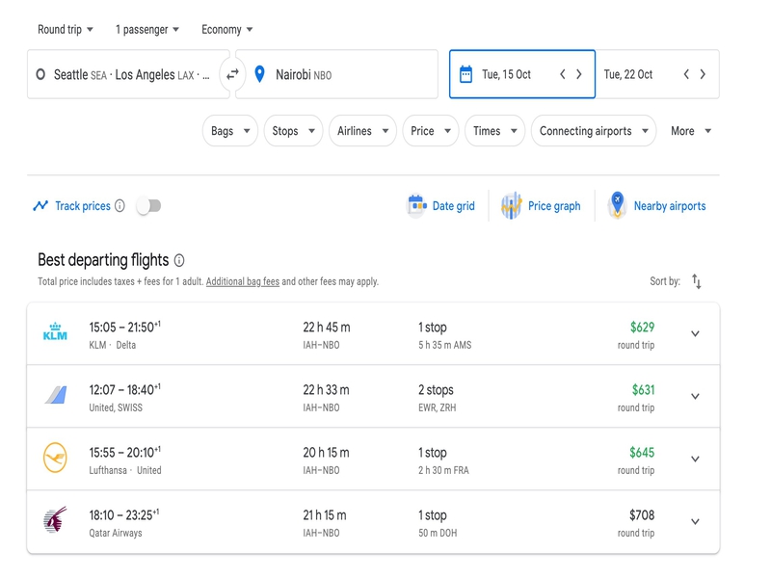This screenshot has height=578, width=771.
Task: Open the Bags filter
Action: (x=230, y=131)
